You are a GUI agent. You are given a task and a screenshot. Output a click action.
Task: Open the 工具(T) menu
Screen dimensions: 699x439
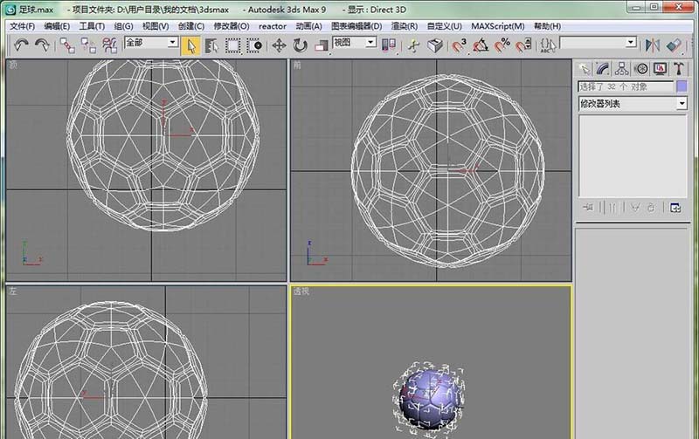tap(92, 26)
